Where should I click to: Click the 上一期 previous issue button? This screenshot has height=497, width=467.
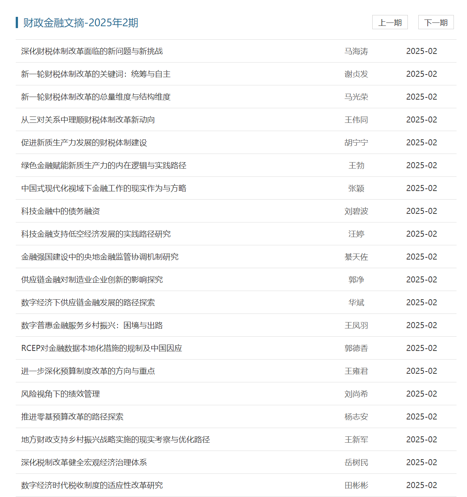(389, 22)
